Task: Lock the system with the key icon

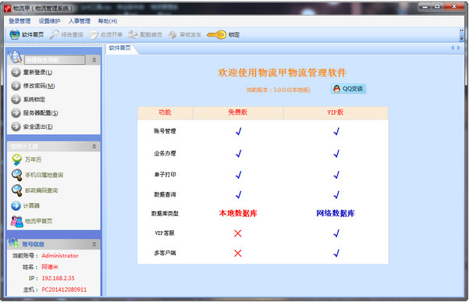Action: coord(217,34)
